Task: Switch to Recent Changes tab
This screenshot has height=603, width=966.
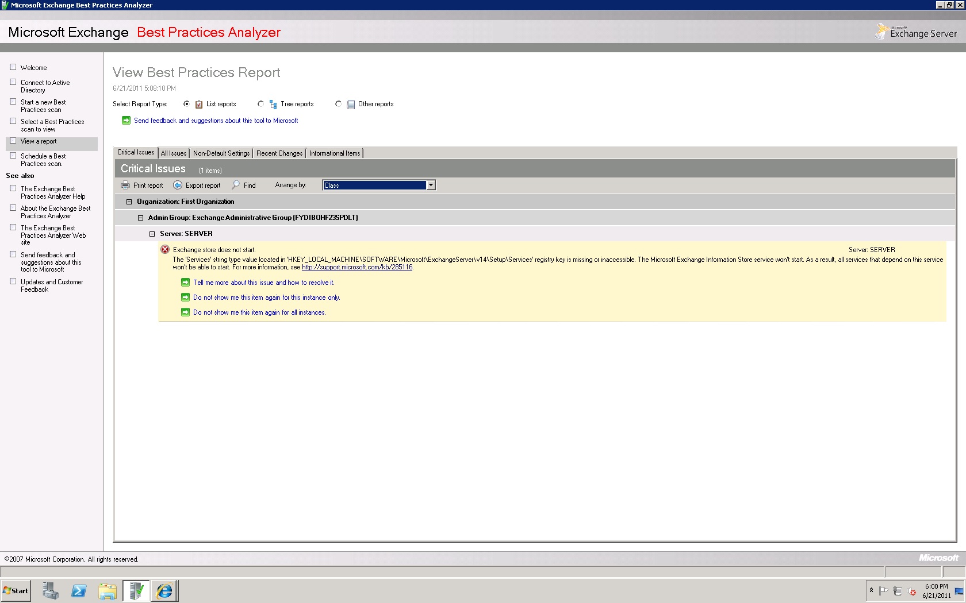Action: tap(279, 153)
